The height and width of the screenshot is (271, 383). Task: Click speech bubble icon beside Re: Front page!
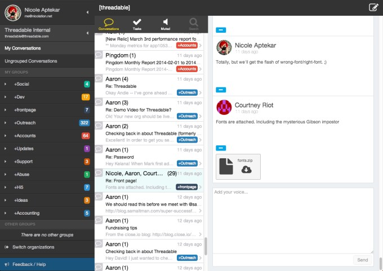pyautogui.click(x=99, y=173)
